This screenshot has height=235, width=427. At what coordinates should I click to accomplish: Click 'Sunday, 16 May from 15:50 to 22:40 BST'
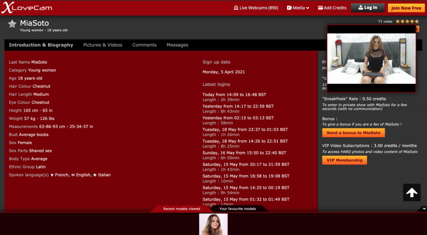click(244, 153)
